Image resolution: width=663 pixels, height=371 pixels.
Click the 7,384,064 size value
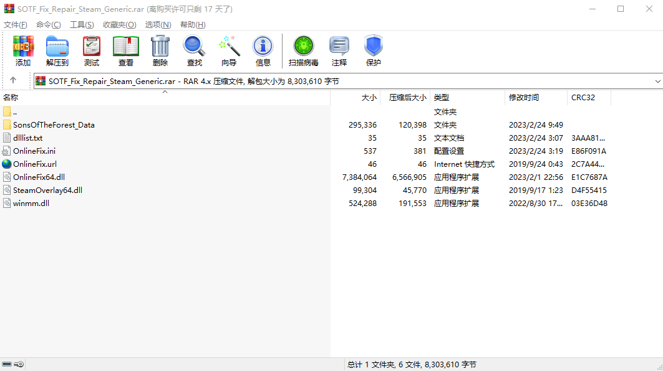click(359, 177)
